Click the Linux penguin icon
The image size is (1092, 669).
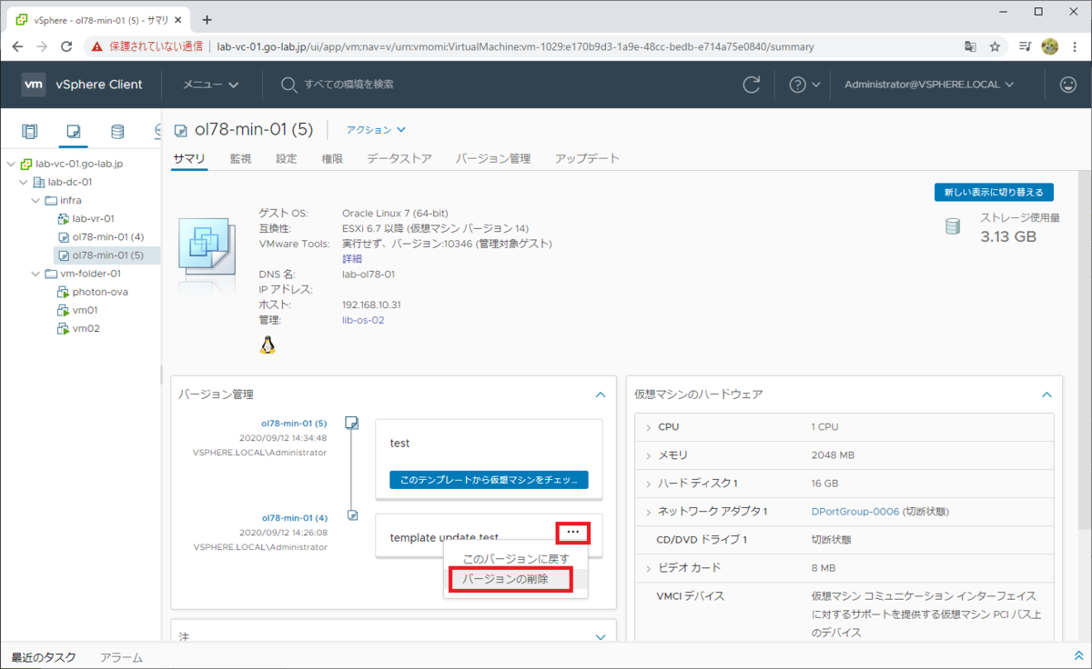(267, 344)
